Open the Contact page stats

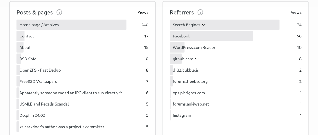pos(27,36)
